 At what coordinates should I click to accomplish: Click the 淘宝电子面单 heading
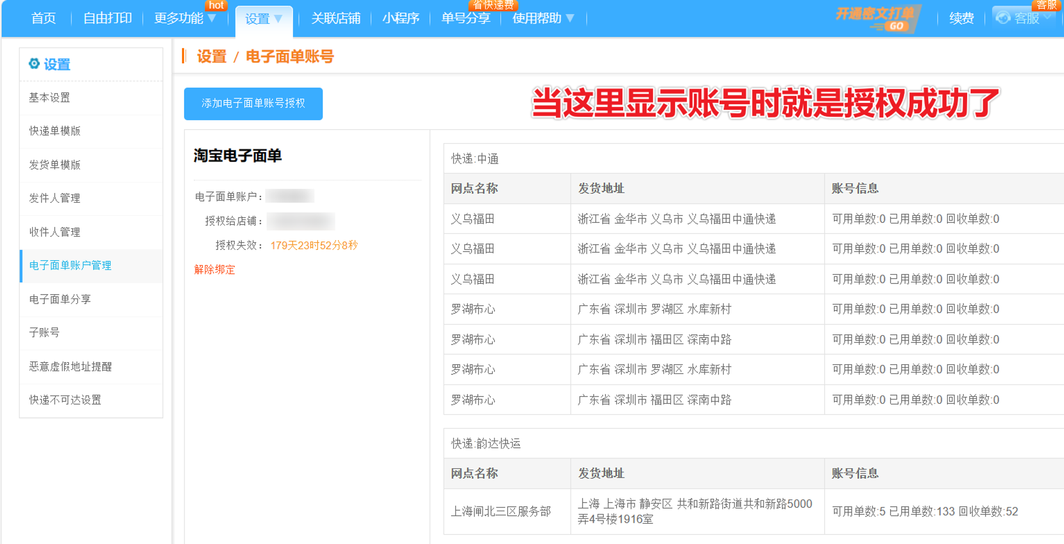tap(237, 156)
